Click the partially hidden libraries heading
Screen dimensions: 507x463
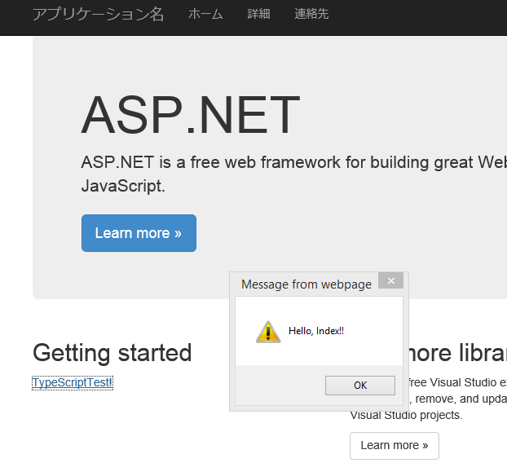pos(458,353)
